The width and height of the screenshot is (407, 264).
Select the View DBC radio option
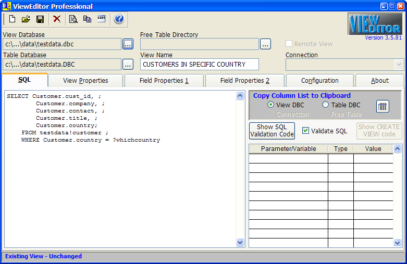270,105
